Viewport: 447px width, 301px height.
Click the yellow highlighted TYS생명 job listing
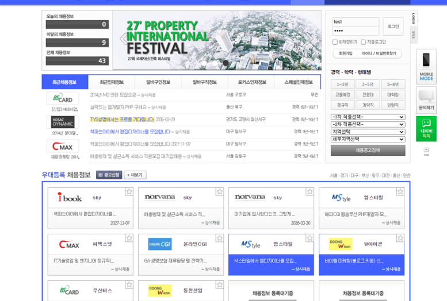click(122, 119)
